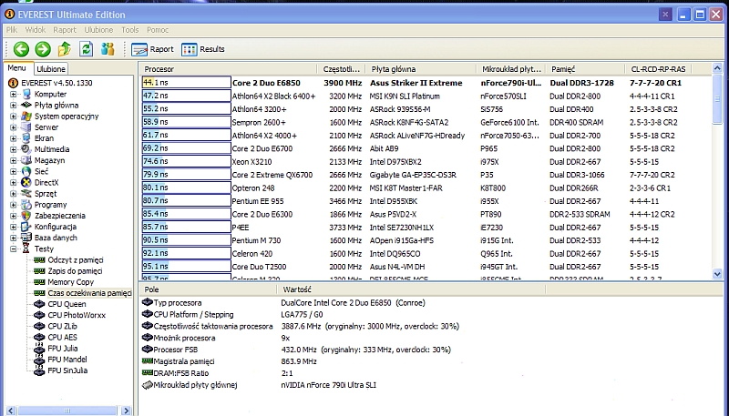Click the green Forward arrow icon
The width and height of the screenshot is (729, 416).
[x=42, y=49]
